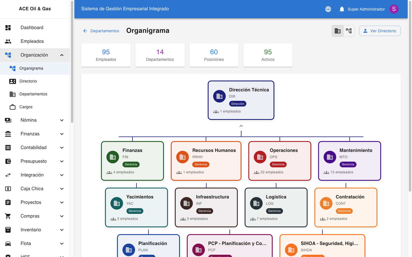The width and height of the screenshot is (412, 257).
Task: Collapse the Organización section
Action: [62, 55]
